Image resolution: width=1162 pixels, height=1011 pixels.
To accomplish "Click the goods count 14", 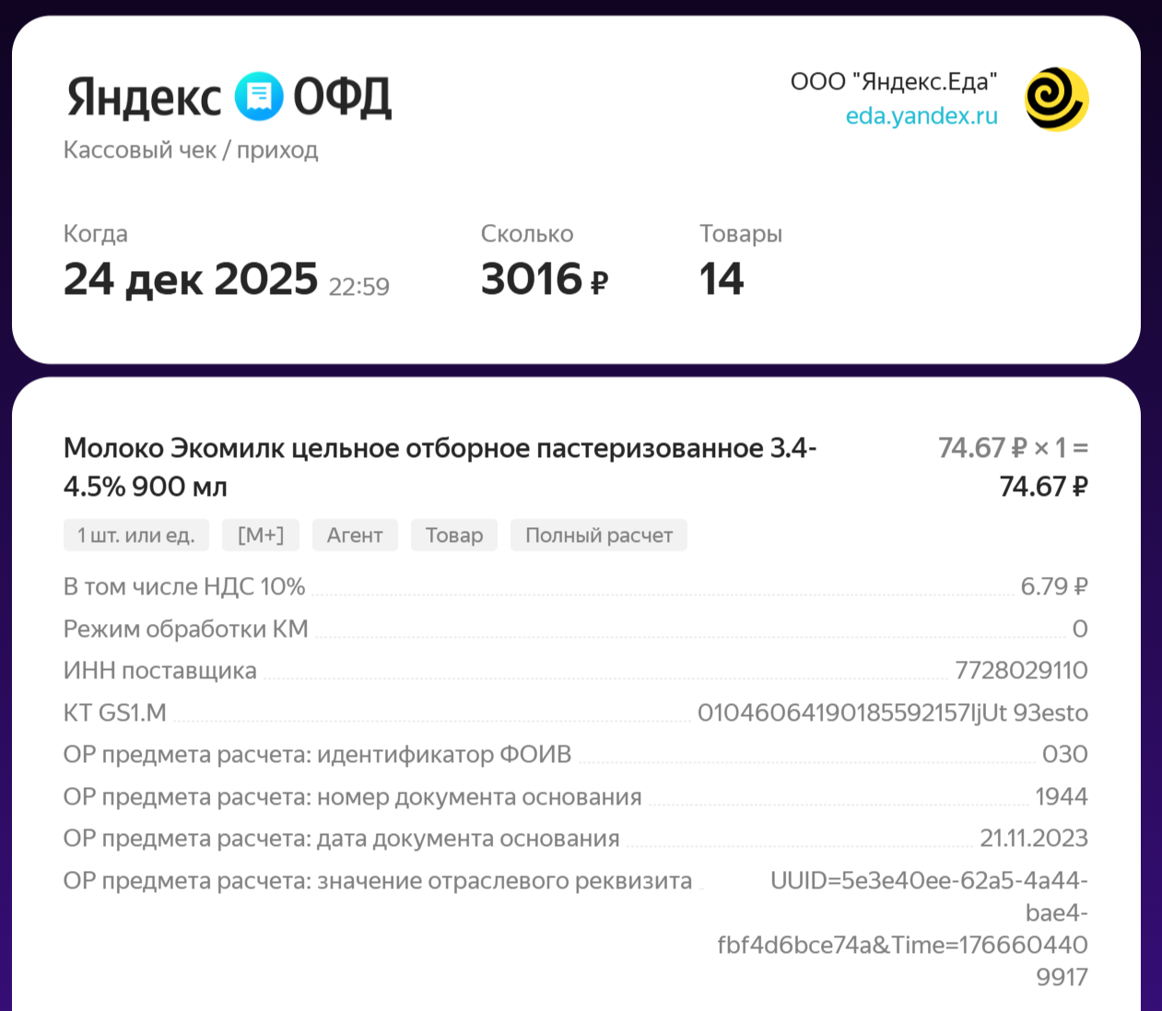I will point(721,279).
